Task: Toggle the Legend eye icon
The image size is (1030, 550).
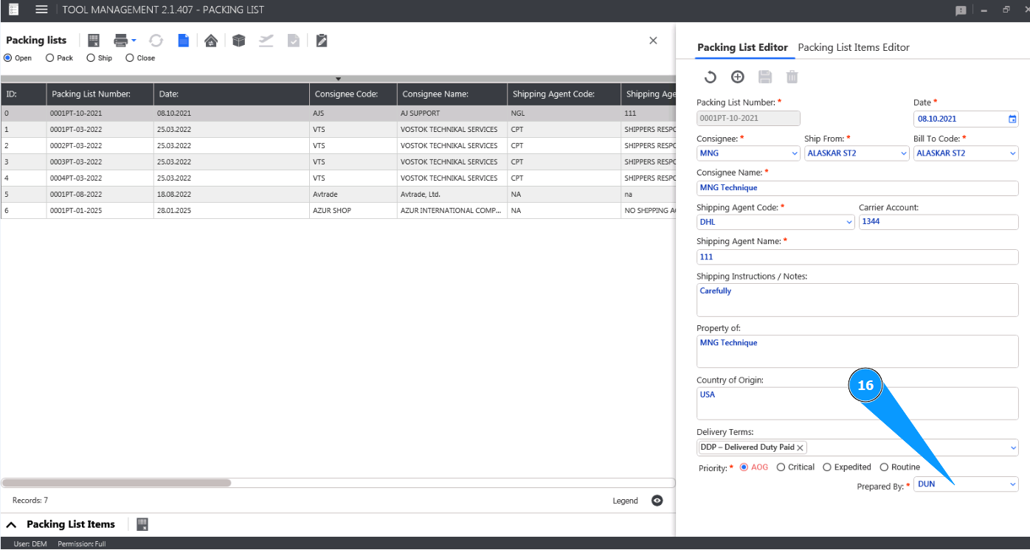Action: click(x=657, y=501)
